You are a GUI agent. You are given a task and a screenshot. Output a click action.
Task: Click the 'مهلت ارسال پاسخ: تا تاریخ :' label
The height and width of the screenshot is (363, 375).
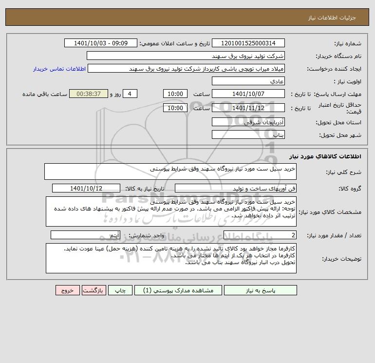coord(326,94)
